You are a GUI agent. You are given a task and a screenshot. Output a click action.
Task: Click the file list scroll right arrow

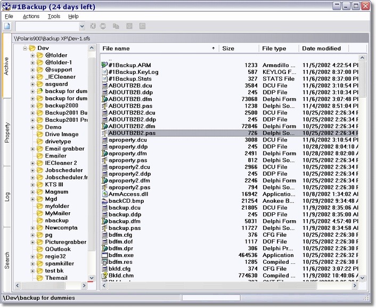[355, 286]
